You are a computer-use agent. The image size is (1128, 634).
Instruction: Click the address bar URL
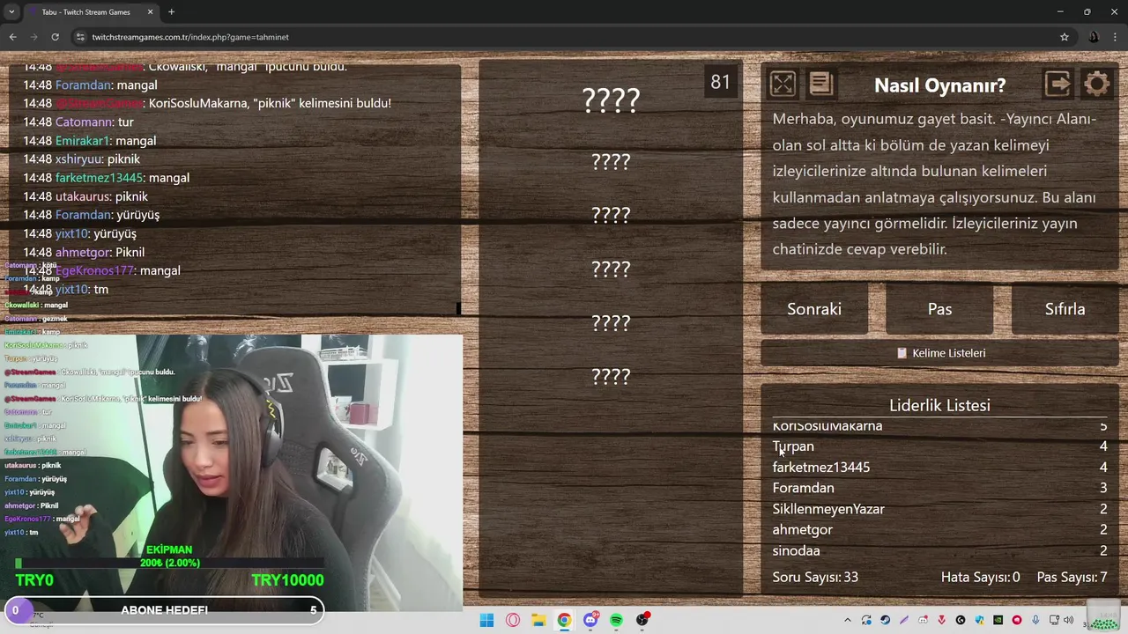coord(190,37)
